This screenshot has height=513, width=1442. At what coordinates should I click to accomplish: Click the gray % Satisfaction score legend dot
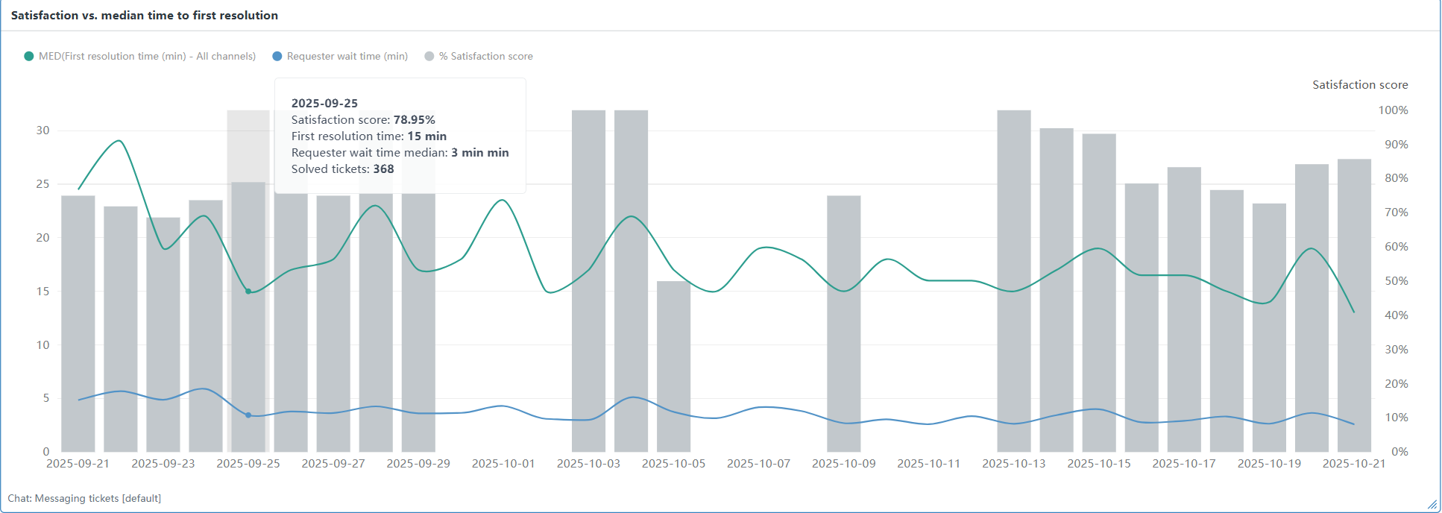[x=429, y=57]
